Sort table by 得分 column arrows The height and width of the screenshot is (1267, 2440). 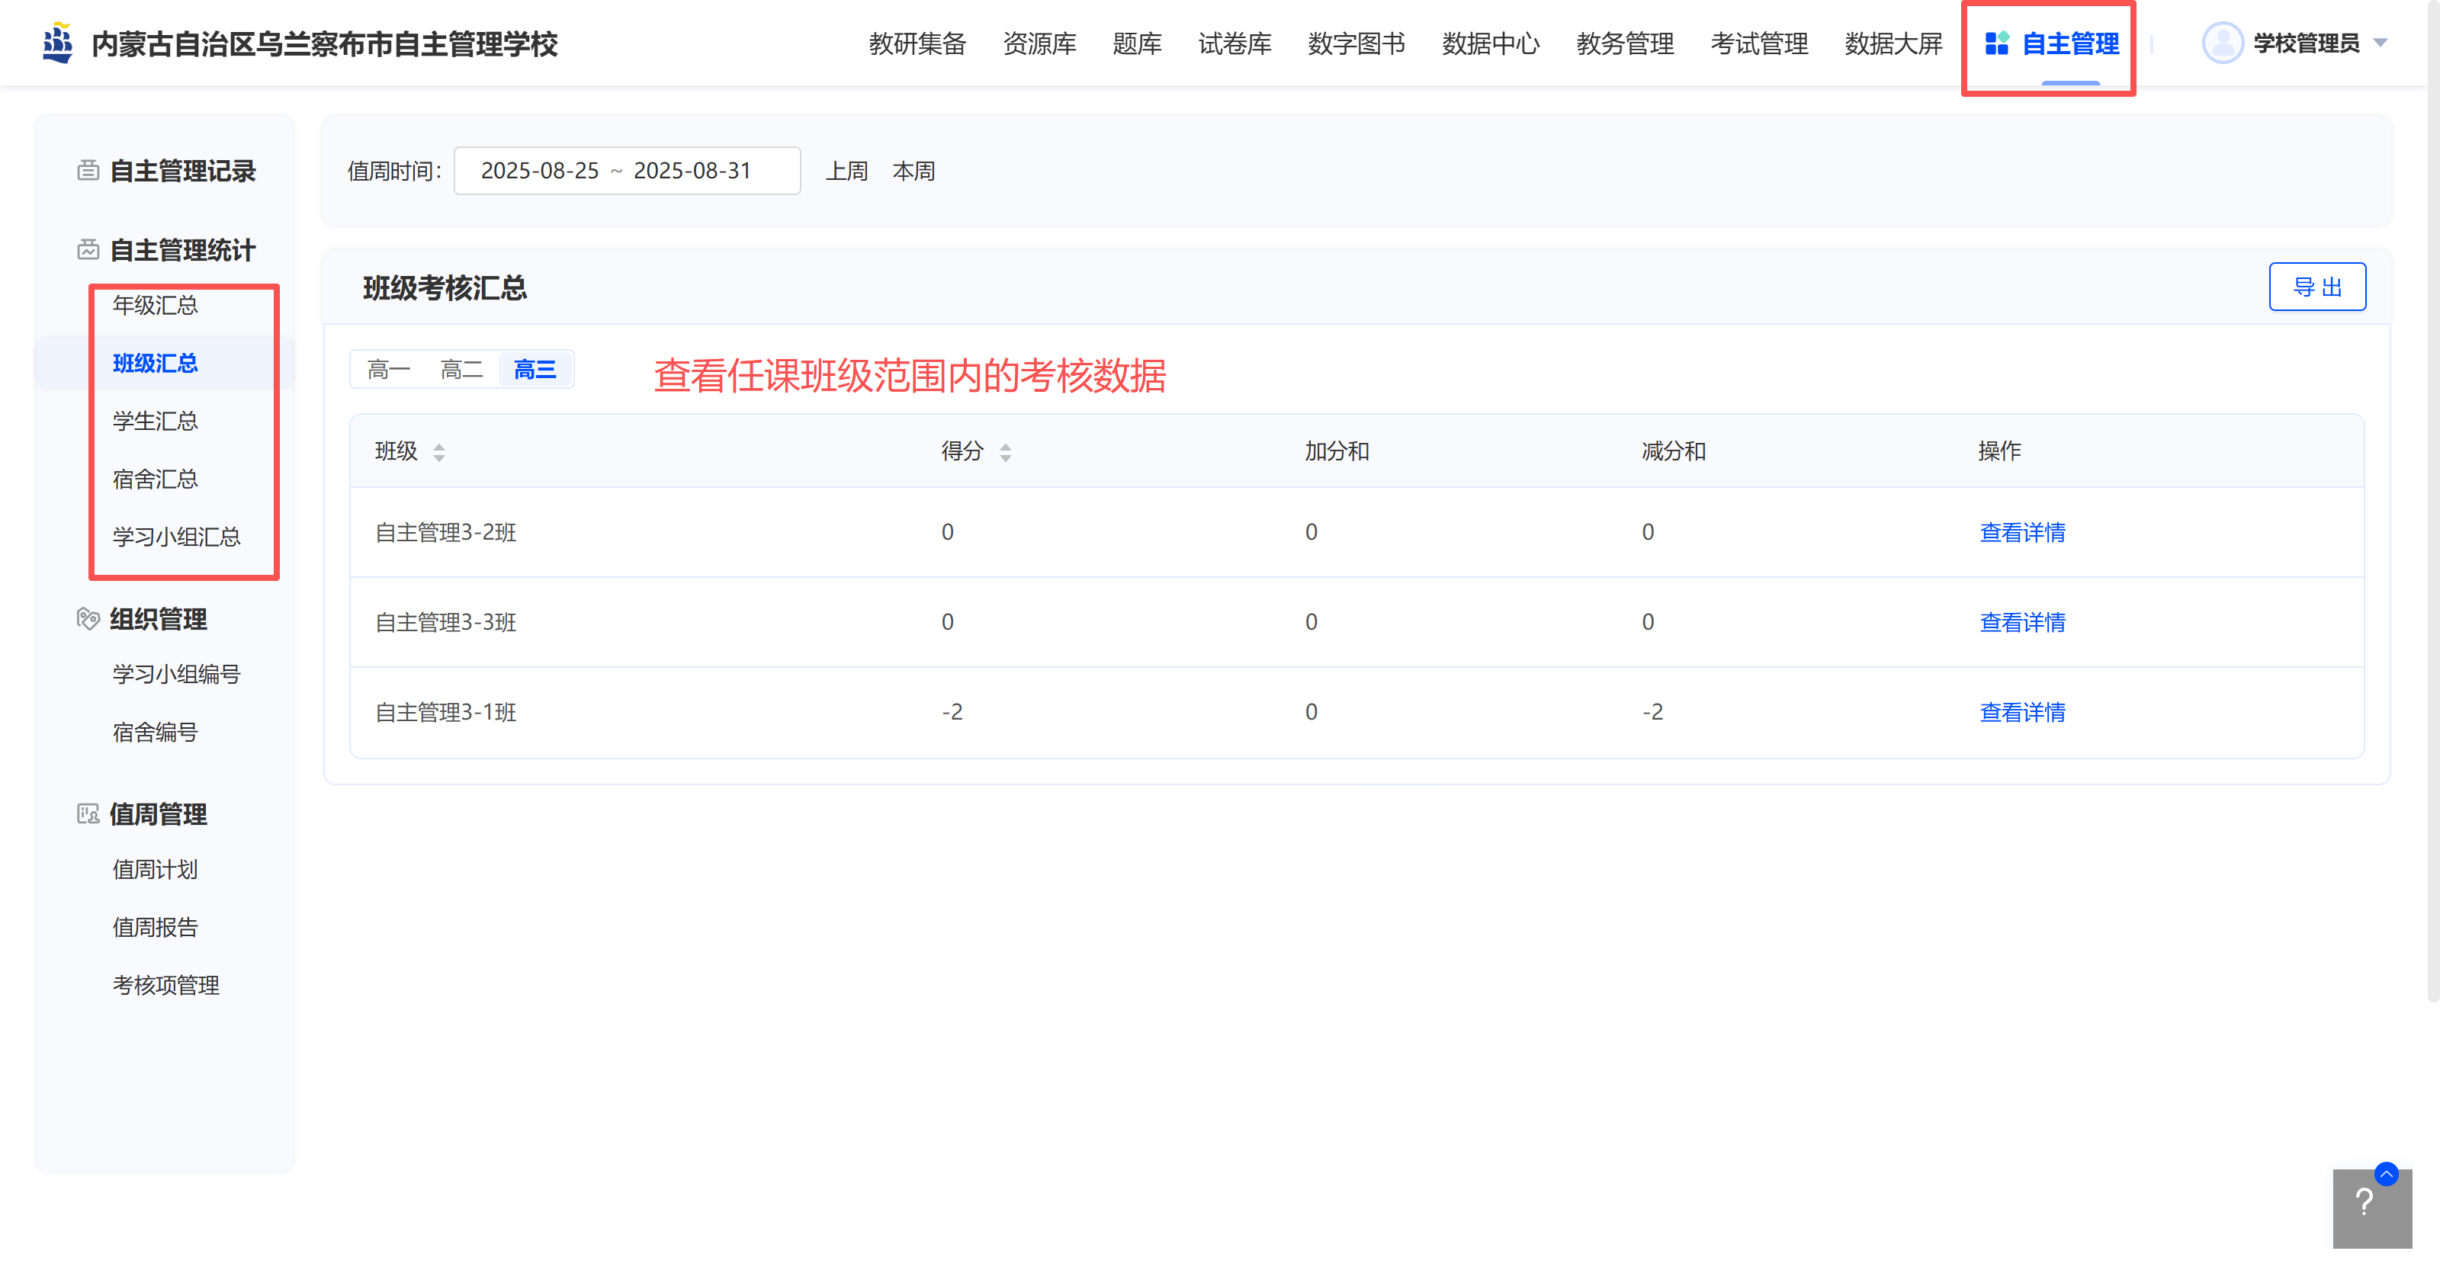(1005, 453)
